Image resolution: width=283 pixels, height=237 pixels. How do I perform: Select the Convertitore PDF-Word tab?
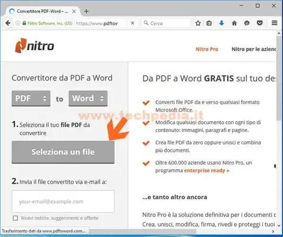[42, 11]
